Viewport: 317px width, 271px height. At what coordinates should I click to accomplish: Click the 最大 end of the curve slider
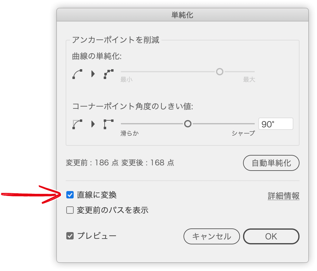[249, 80]
